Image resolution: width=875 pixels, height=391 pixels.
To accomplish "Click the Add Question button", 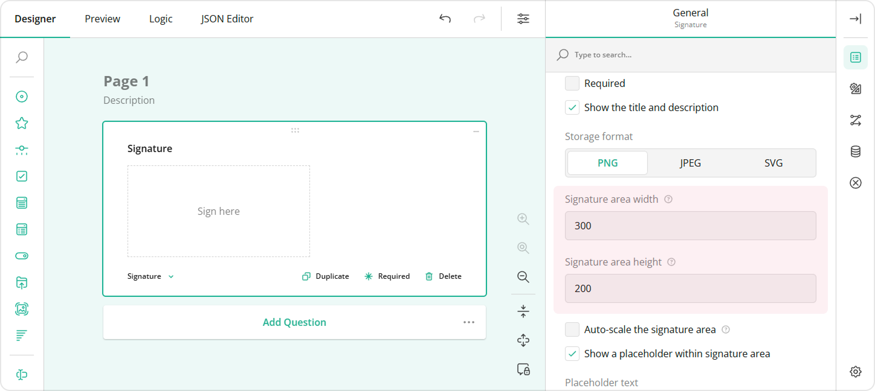I will point(294,322).
